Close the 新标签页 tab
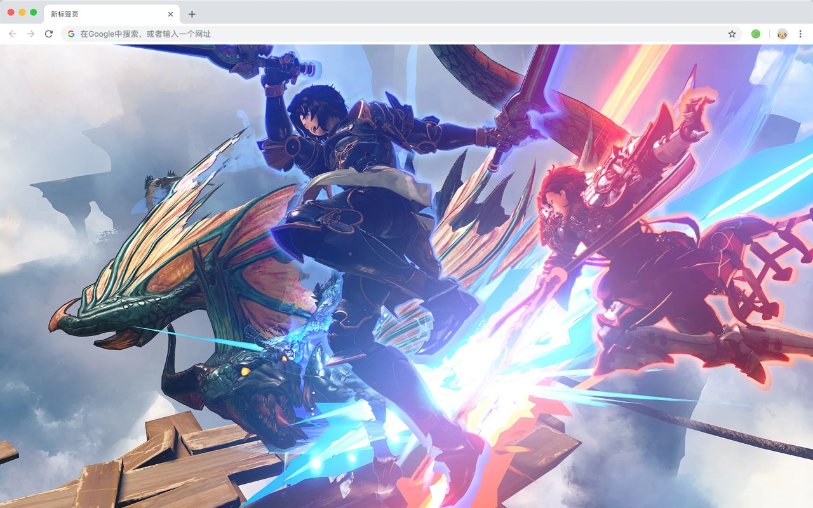Image resolution: width=813 pixels, height=508 pixels. [x=170, y=14]
